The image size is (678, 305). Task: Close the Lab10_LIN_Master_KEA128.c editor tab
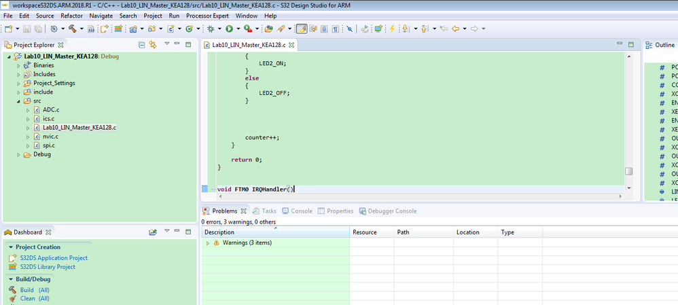[x=291, y=45]
